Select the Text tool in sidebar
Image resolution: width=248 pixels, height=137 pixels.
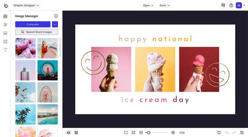(x=5, y=50)
